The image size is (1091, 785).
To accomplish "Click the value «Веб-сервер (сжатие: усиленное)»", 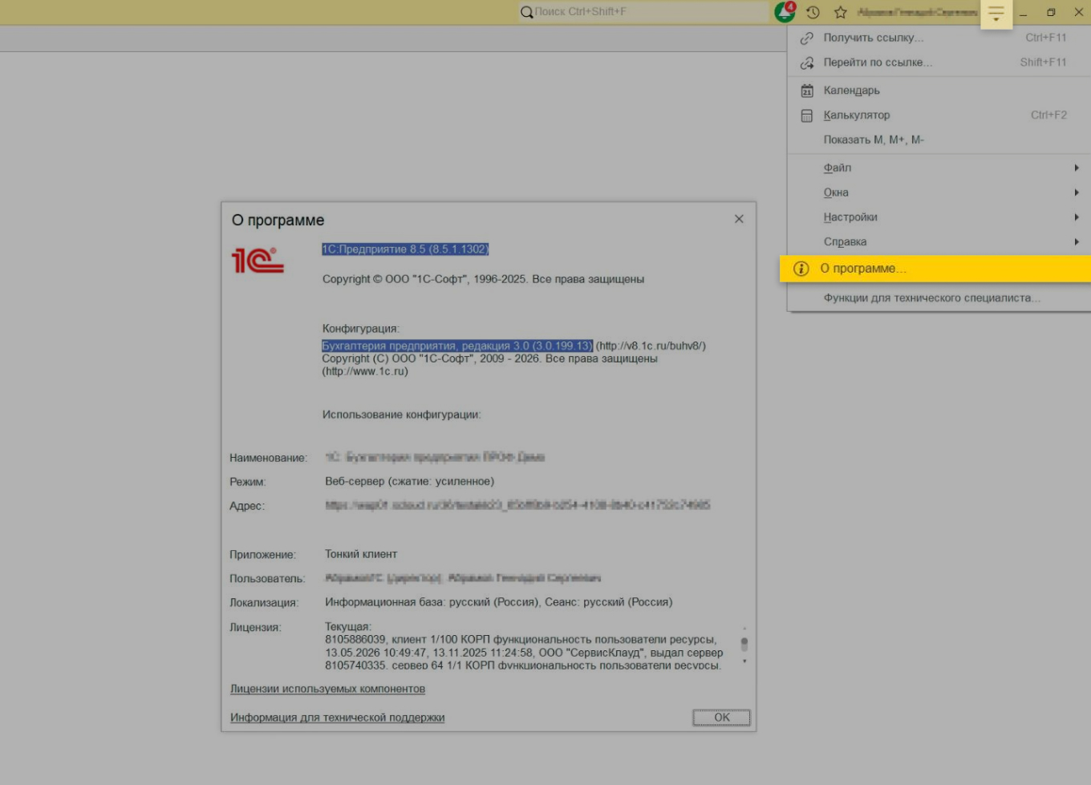I will 409,481.
